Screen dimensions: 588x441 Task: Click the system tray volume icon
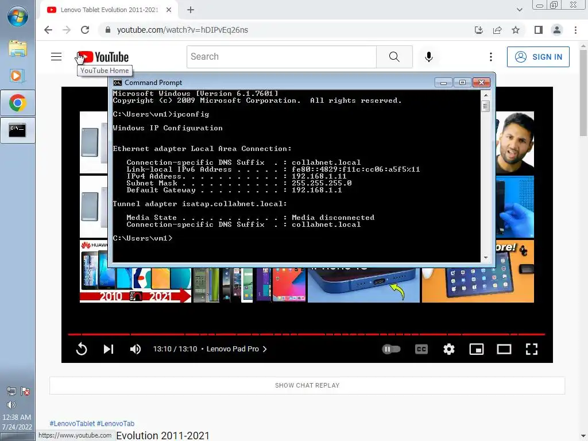pyautogui.click(x=11, y=405)
